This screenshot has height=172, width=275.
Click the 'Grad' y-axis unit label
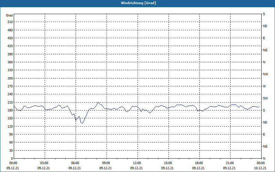(x=9, y=15)
